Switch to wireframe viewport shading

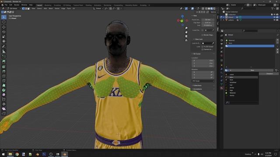[206, 9]
